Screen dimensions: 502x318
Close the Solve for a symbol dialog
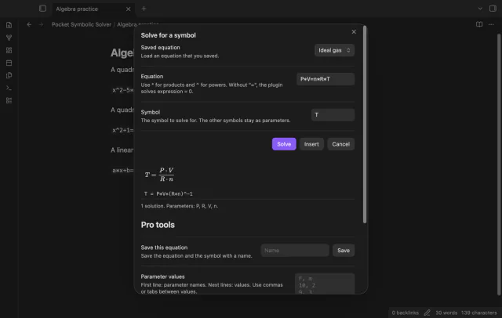tap(354, 31)
